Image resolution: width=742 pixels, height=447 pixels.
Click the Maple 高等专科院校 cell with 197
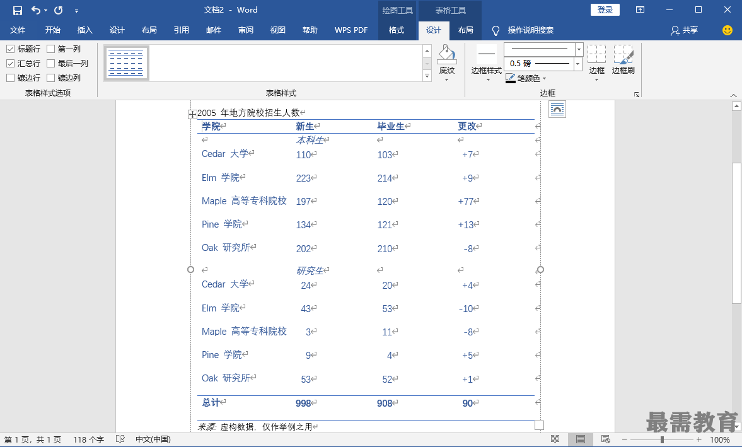(x=244, y=201)
